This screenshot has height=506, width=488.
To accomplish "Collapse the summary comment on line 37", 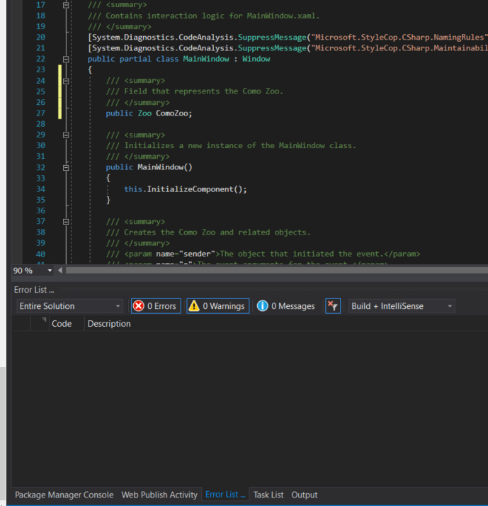I will (66, 222).
